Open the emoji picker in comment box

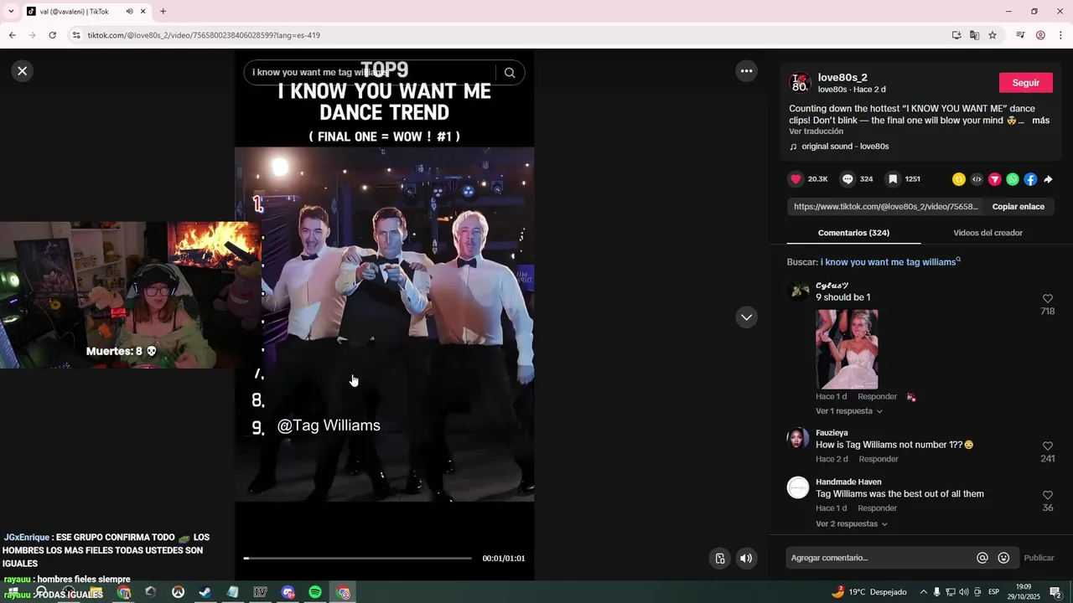point(1003,558)
